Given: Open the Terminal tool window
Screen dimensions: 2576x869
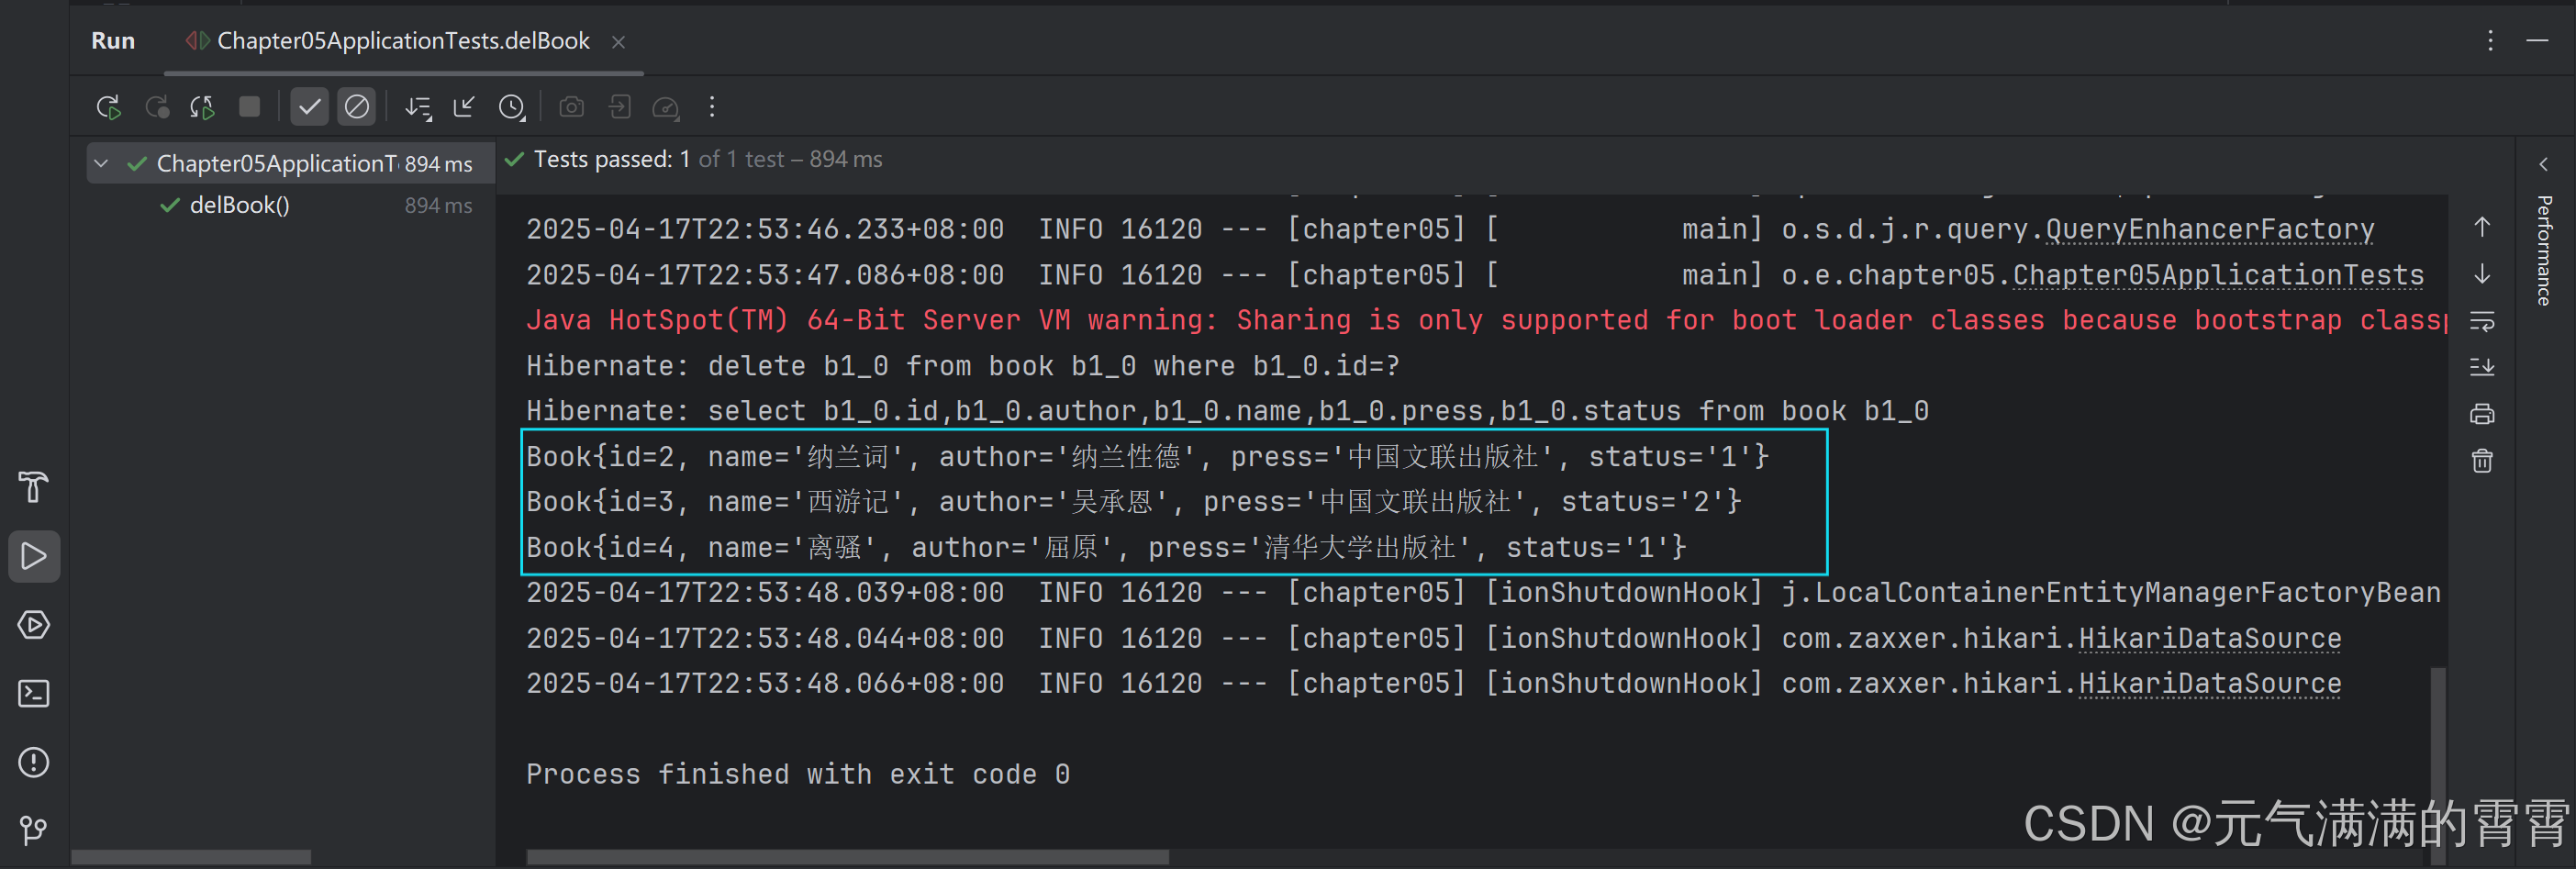Looking at the screenshot, I should click(x=34, y=694).
